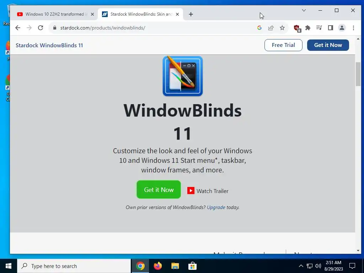
Task: Click the padlock site info icon
Action: [55, 28]
